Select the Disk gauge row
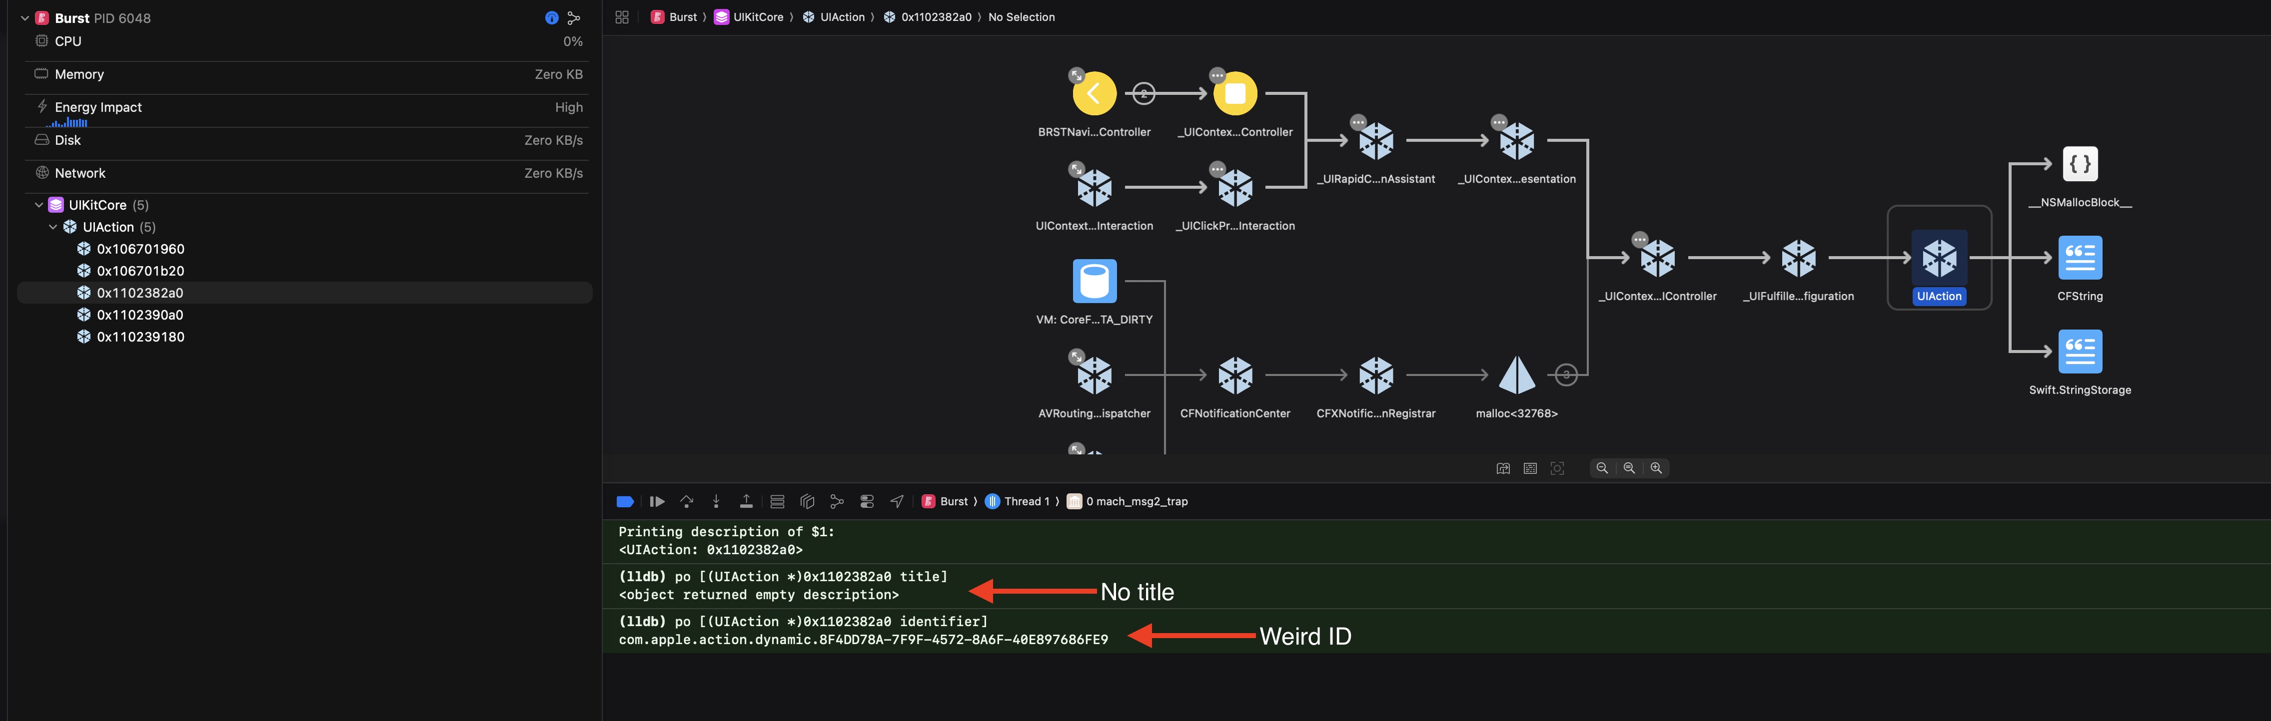 (307, 141)
